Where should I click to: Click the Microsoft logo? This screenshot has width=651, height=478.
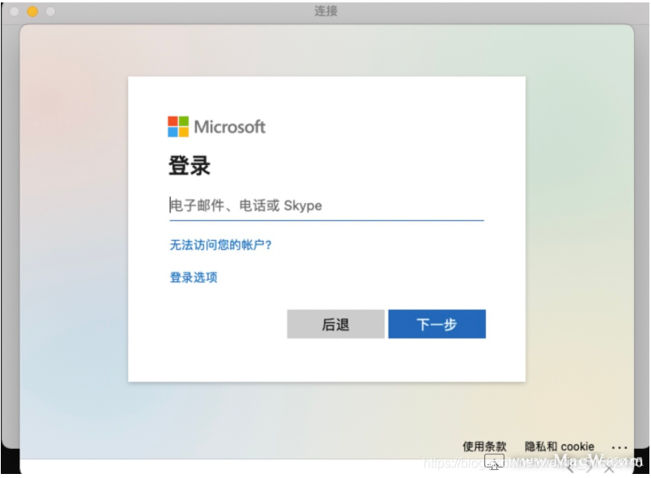click(x=216, y=126)
